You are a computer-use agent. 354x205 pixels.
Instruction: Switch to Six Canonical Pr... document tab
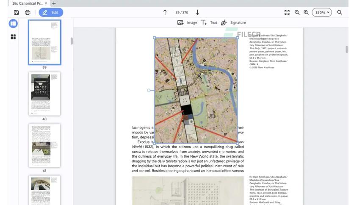pos(28,3)
